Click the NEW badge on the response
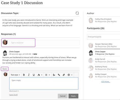The image size is (120, 100). [35, 54]
